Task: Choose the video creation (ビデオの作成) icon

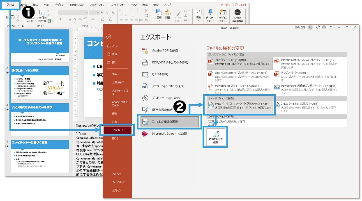Action: (x=144, y=74)
